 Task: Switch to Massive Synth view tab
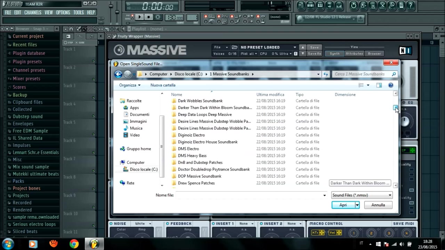click(334, 53)
